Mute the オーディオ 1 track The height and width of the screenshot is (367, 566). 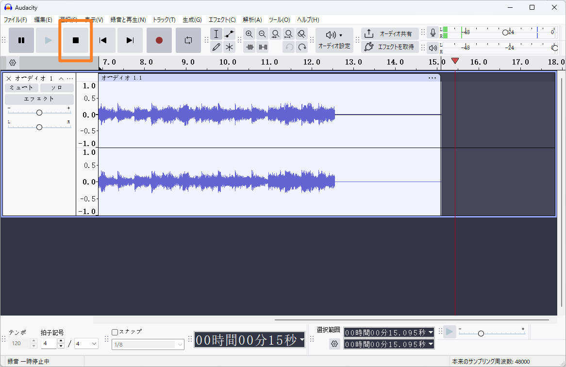[x=21, y=87]
